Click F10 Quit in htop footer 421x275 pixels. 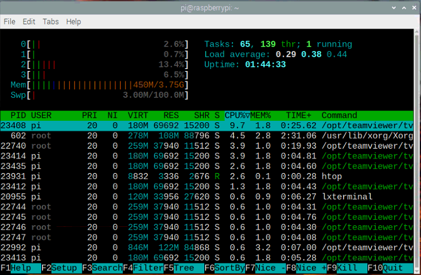390,268
